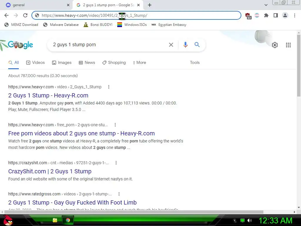Viewport: 301px width, 226px height.
Task: Open options dots for crazyshit.com result
Action: tap(116, 163)
